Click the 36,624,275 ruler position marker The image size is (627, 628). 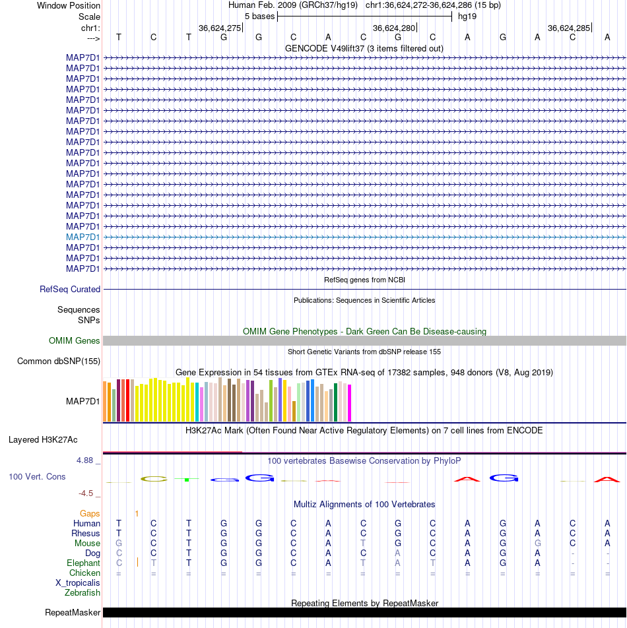click(220, 28)
